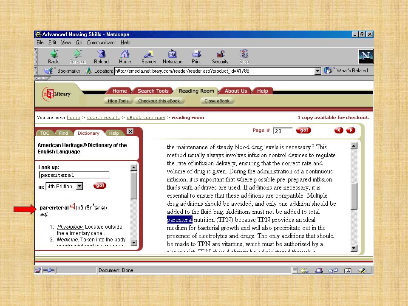Follow the home breadcrumb link
Screen dimensions: 408x306
74,118
